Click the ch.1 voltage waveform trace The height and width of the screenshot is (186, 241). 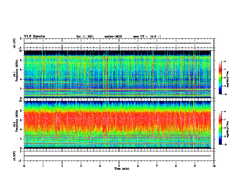coord(117,43)
